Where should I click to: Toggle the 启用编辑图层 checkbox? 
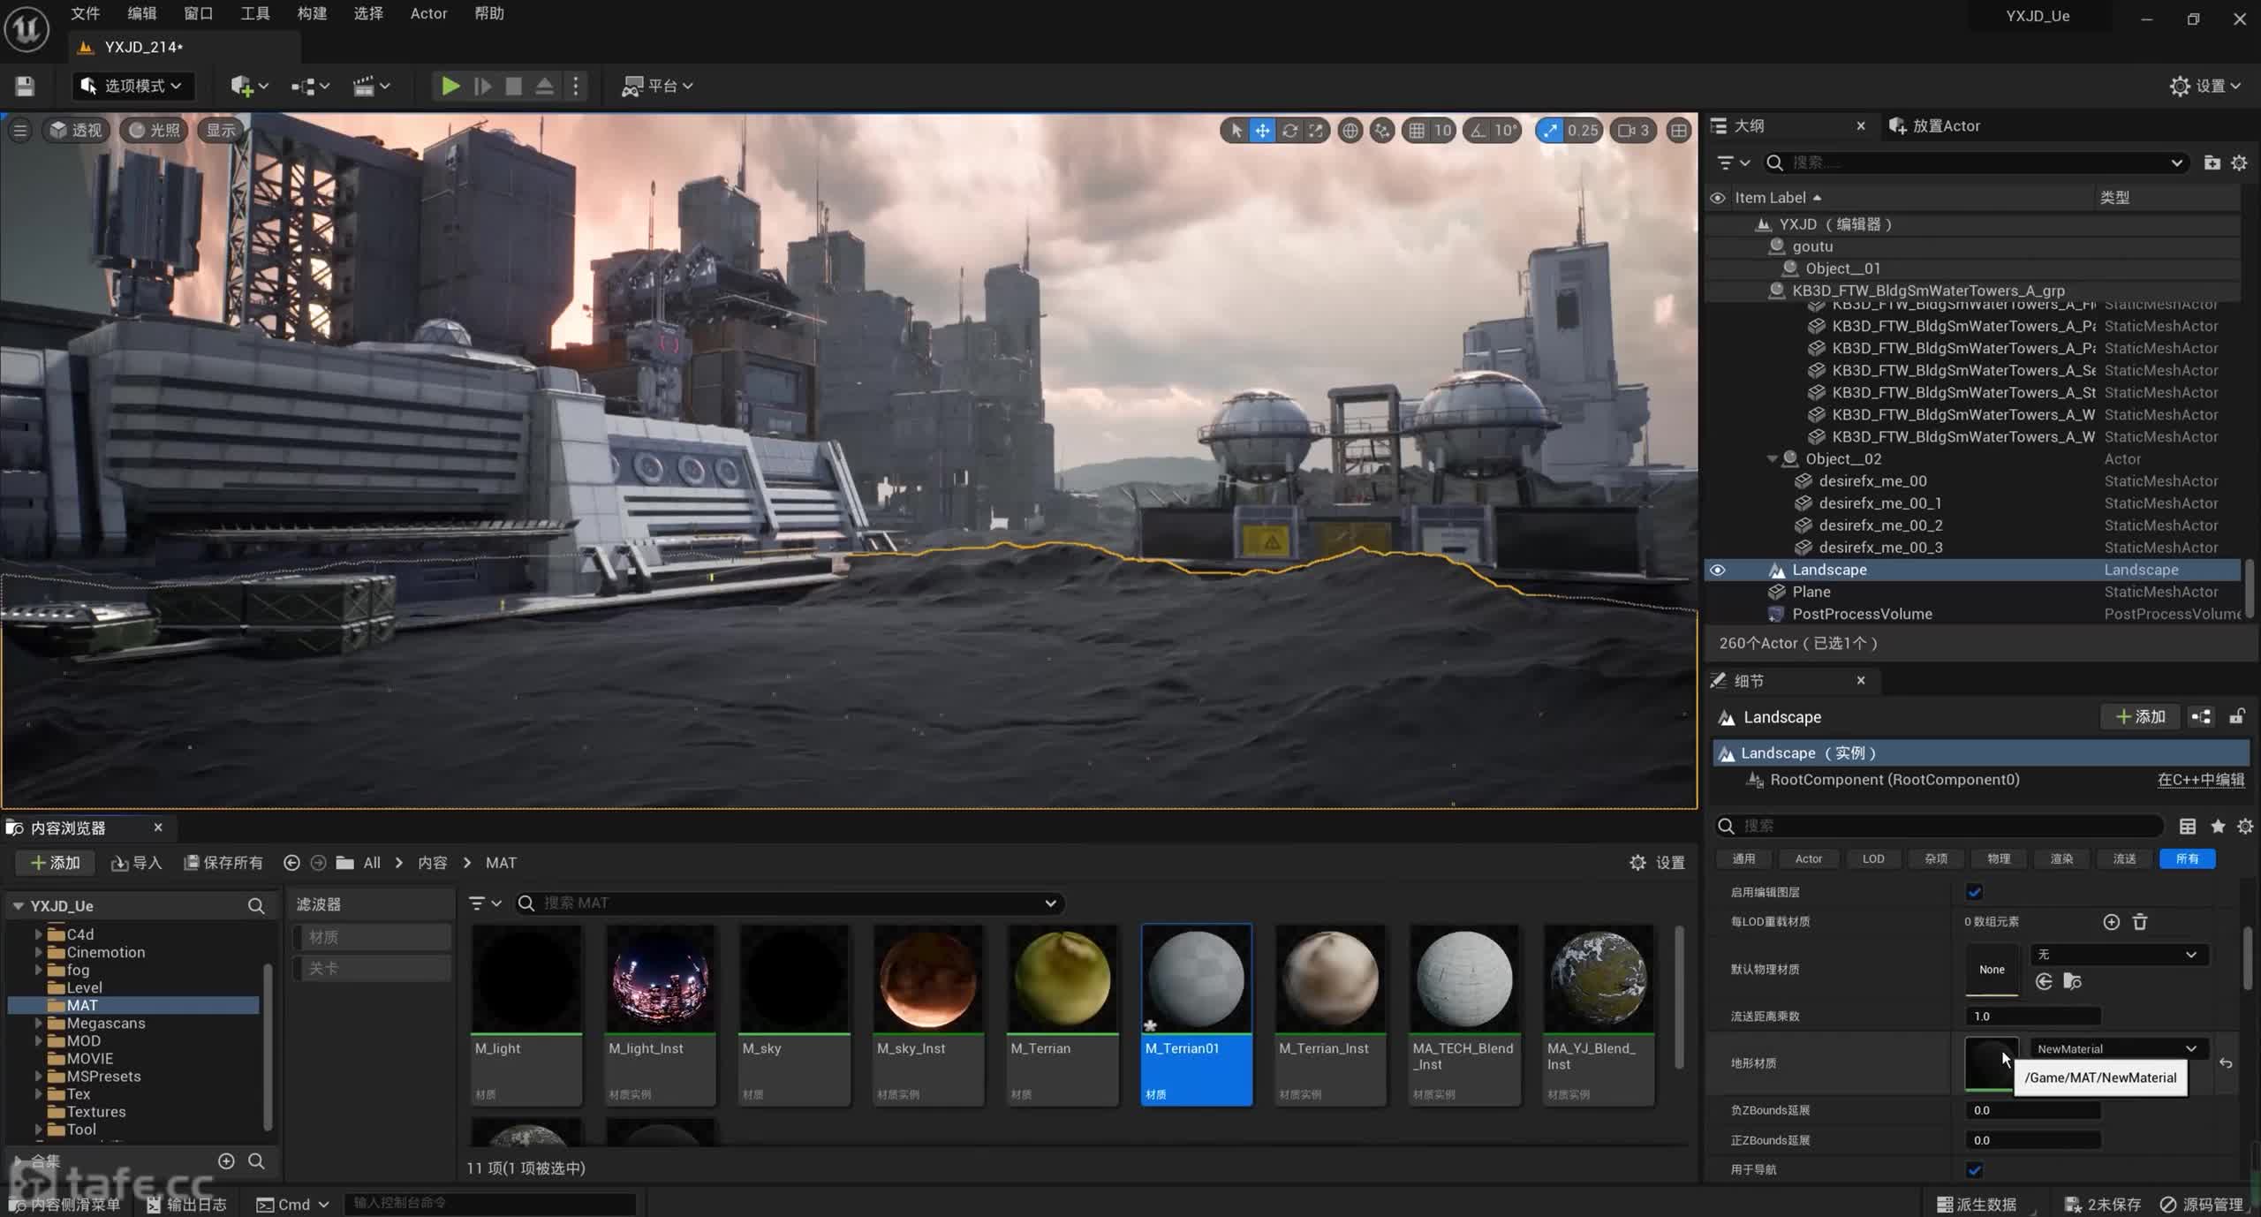click(x=1975, y=892)
